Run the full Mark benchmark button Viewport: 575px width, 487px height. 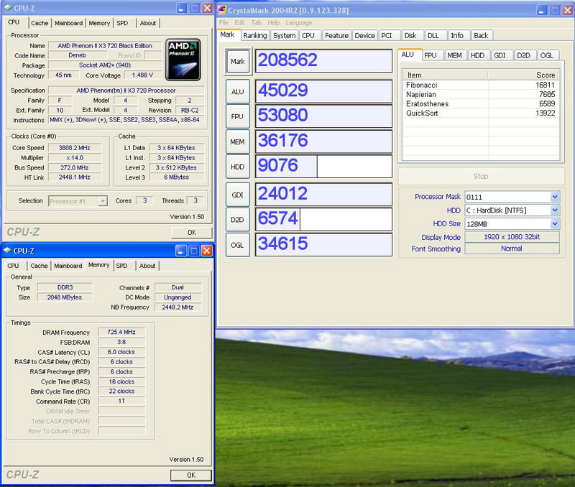coord(237,61)
